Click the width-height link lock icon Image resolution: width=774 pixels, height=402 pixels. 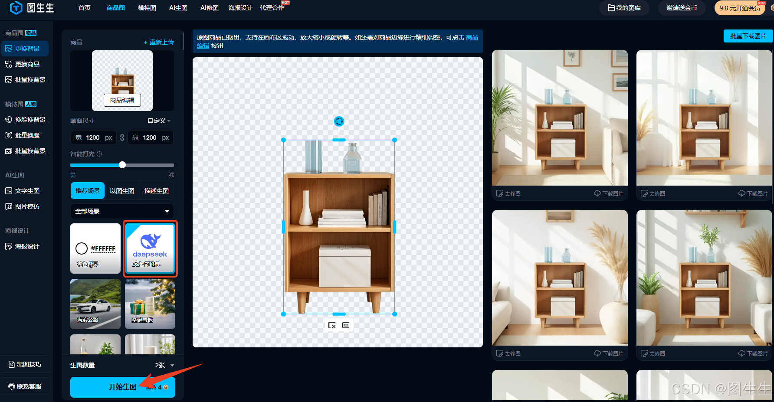coord(122,137)
